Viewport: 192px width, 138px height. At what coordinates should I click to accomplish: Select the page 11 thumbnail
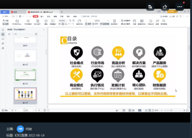click(25, 75)
